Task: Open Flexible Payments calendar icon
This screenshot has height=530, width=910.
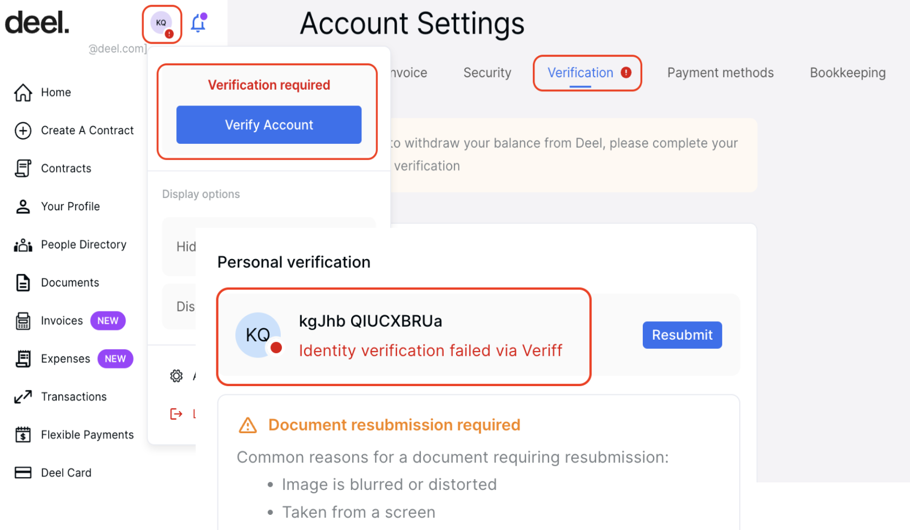Action: pos(23,434)
